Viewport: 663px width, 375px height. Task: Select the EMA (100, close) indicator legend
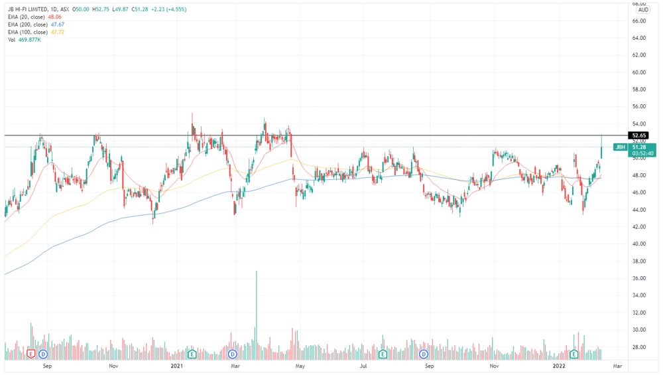[x=29, y=32]
